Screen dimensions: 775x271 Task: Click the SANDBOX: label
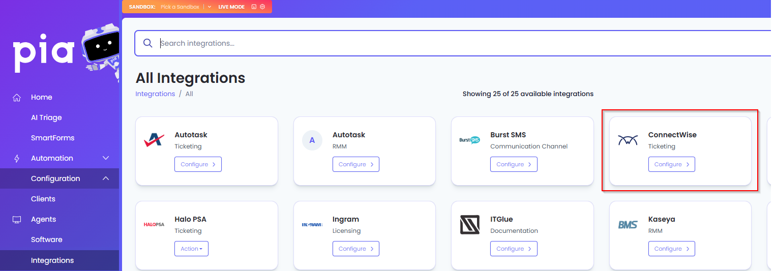(142, 7)
